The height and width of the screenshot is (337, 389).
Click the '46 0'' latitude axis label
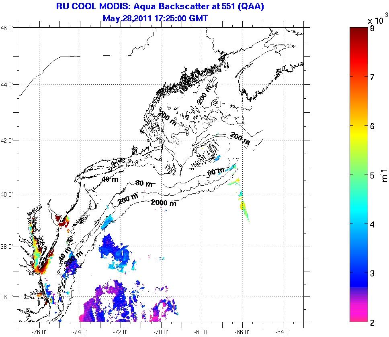tap(6, 28)
